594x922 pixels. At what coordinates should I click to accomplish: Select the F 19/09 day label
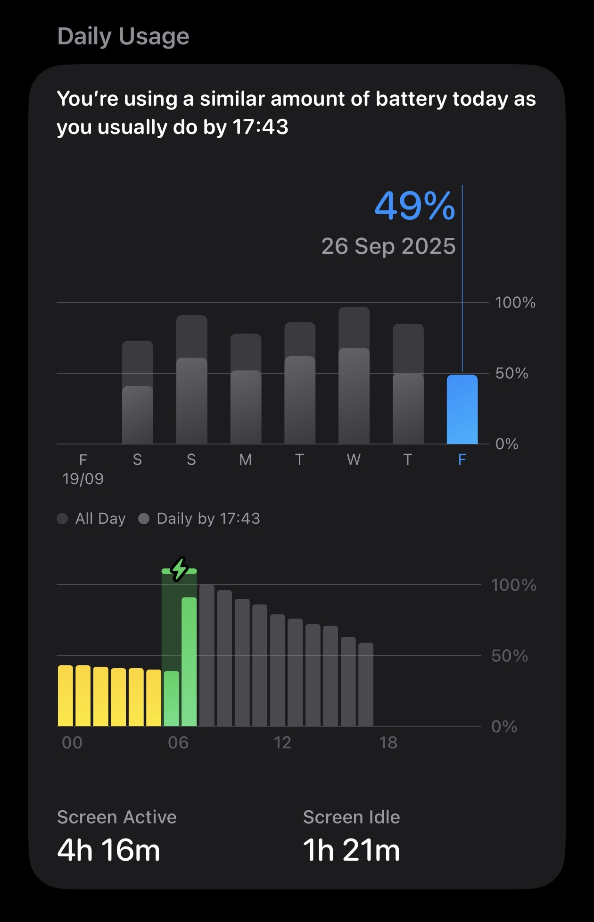tap(83, 469)
